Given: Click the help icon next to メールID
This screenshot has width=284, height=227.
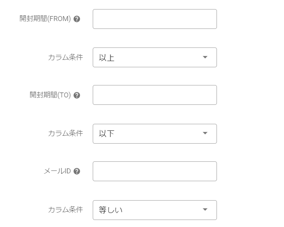Looking at the screenshot, I should tap(77, 171).
